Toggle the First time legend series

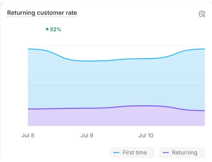pos(133,153)
